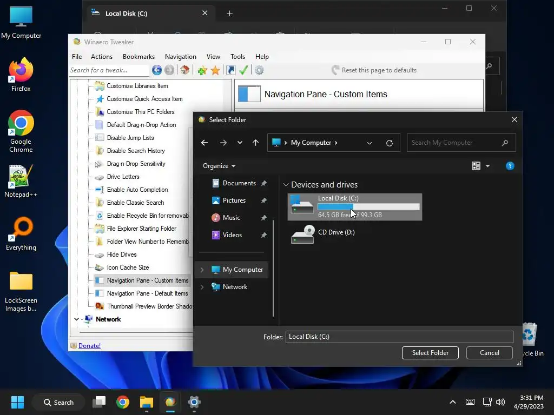554x415 pixels.
Task: Refresh the My Computer location
Action: click(390, 143)
